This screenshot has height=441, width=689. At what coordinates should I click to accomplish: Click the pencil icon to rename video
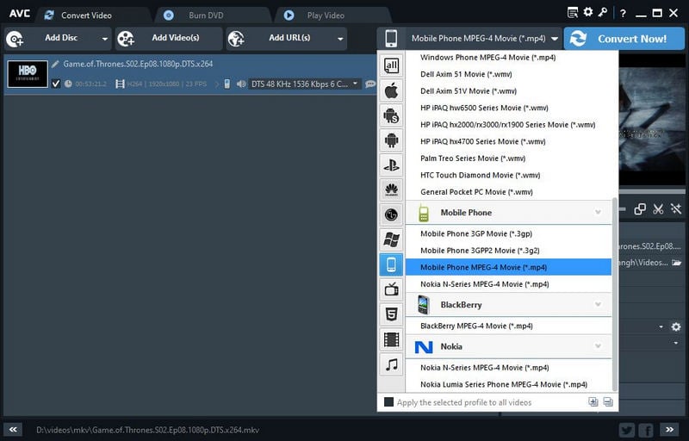click(55, 64)
